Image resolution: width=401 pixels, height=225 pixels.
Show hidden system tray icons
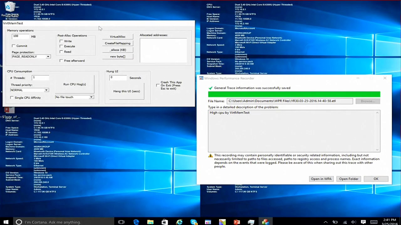[325, 222]
